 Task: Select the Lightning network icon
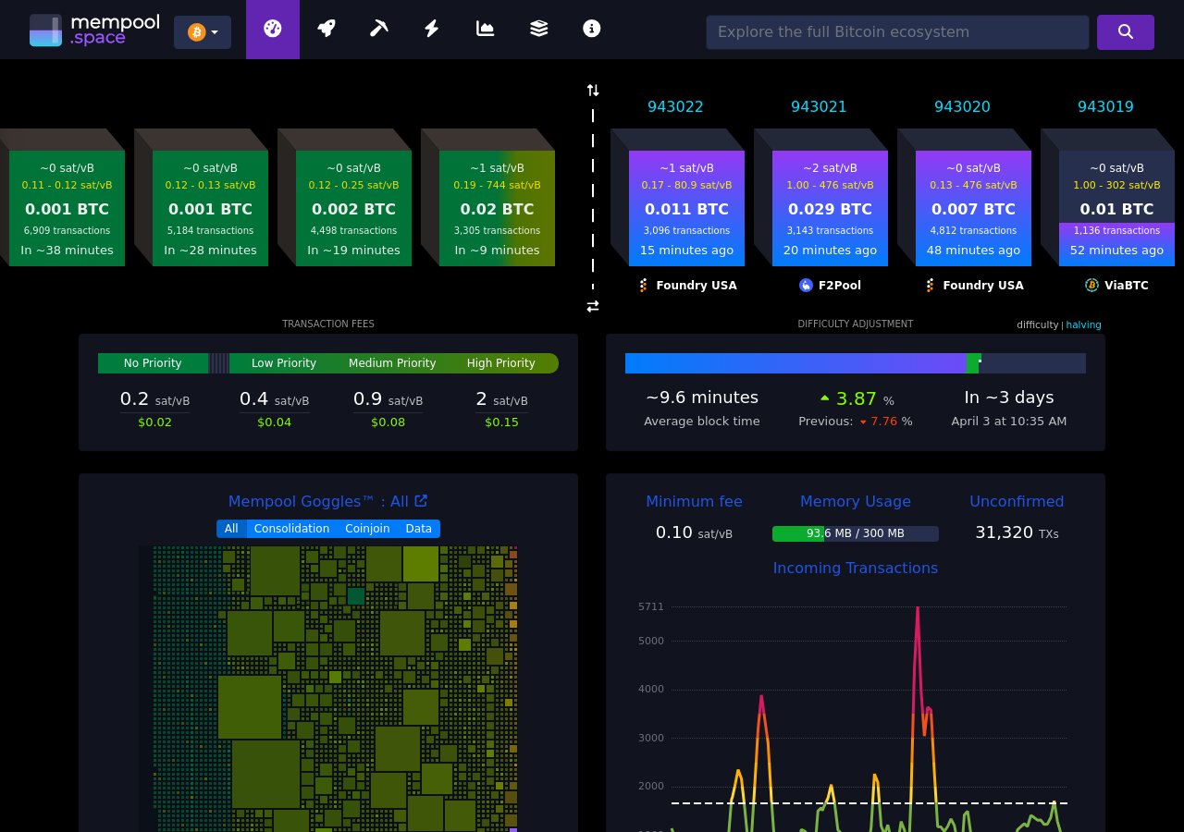pyautogui.click(x=431, y=29)
